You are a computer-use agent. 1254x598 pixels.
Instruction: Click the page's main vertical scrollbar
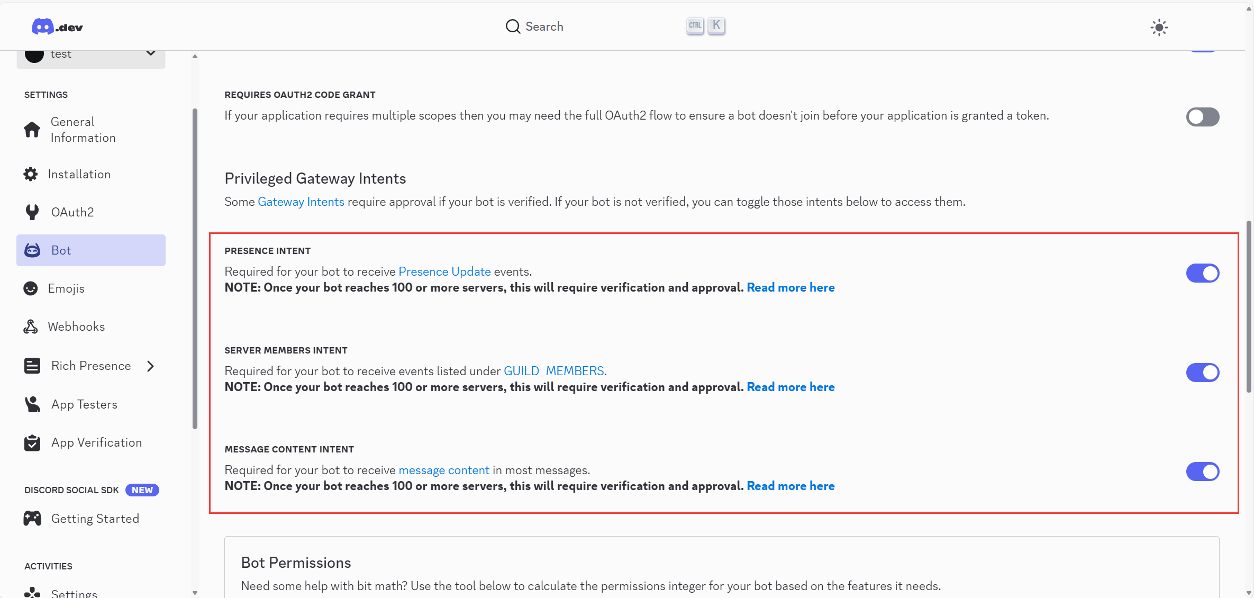coord(1249,306)
